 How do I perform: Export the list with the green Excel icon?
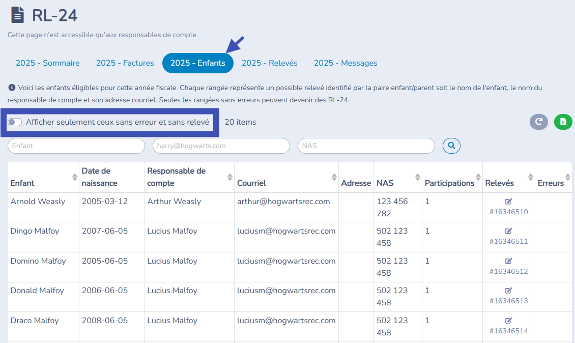(x=563, y=122)
